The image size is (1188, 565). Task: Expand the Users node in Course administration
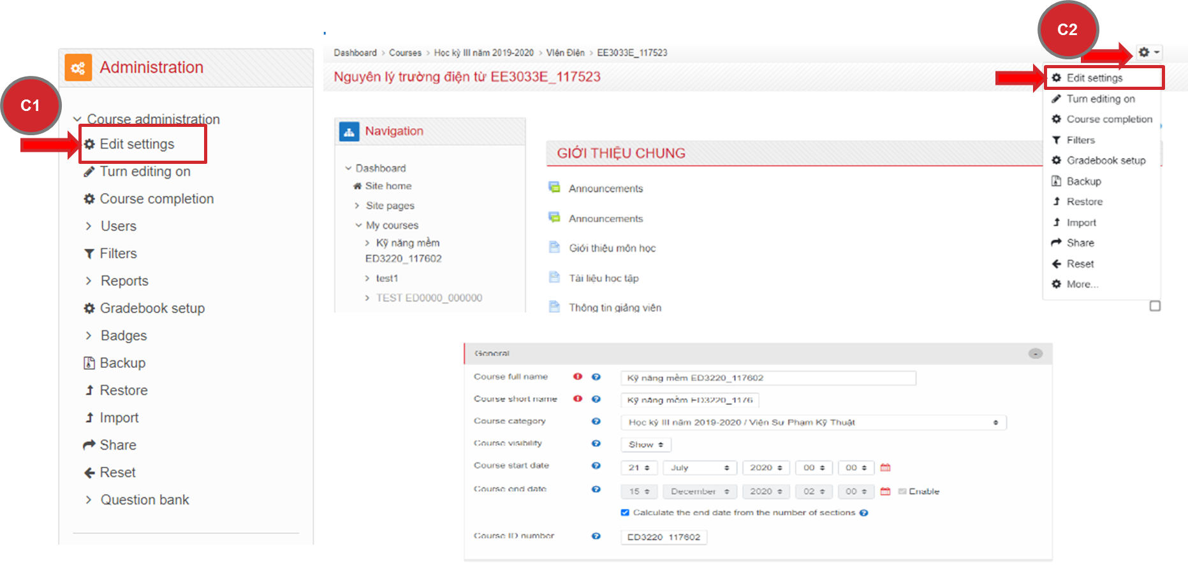pyautogui.click(x=89, y=226)
